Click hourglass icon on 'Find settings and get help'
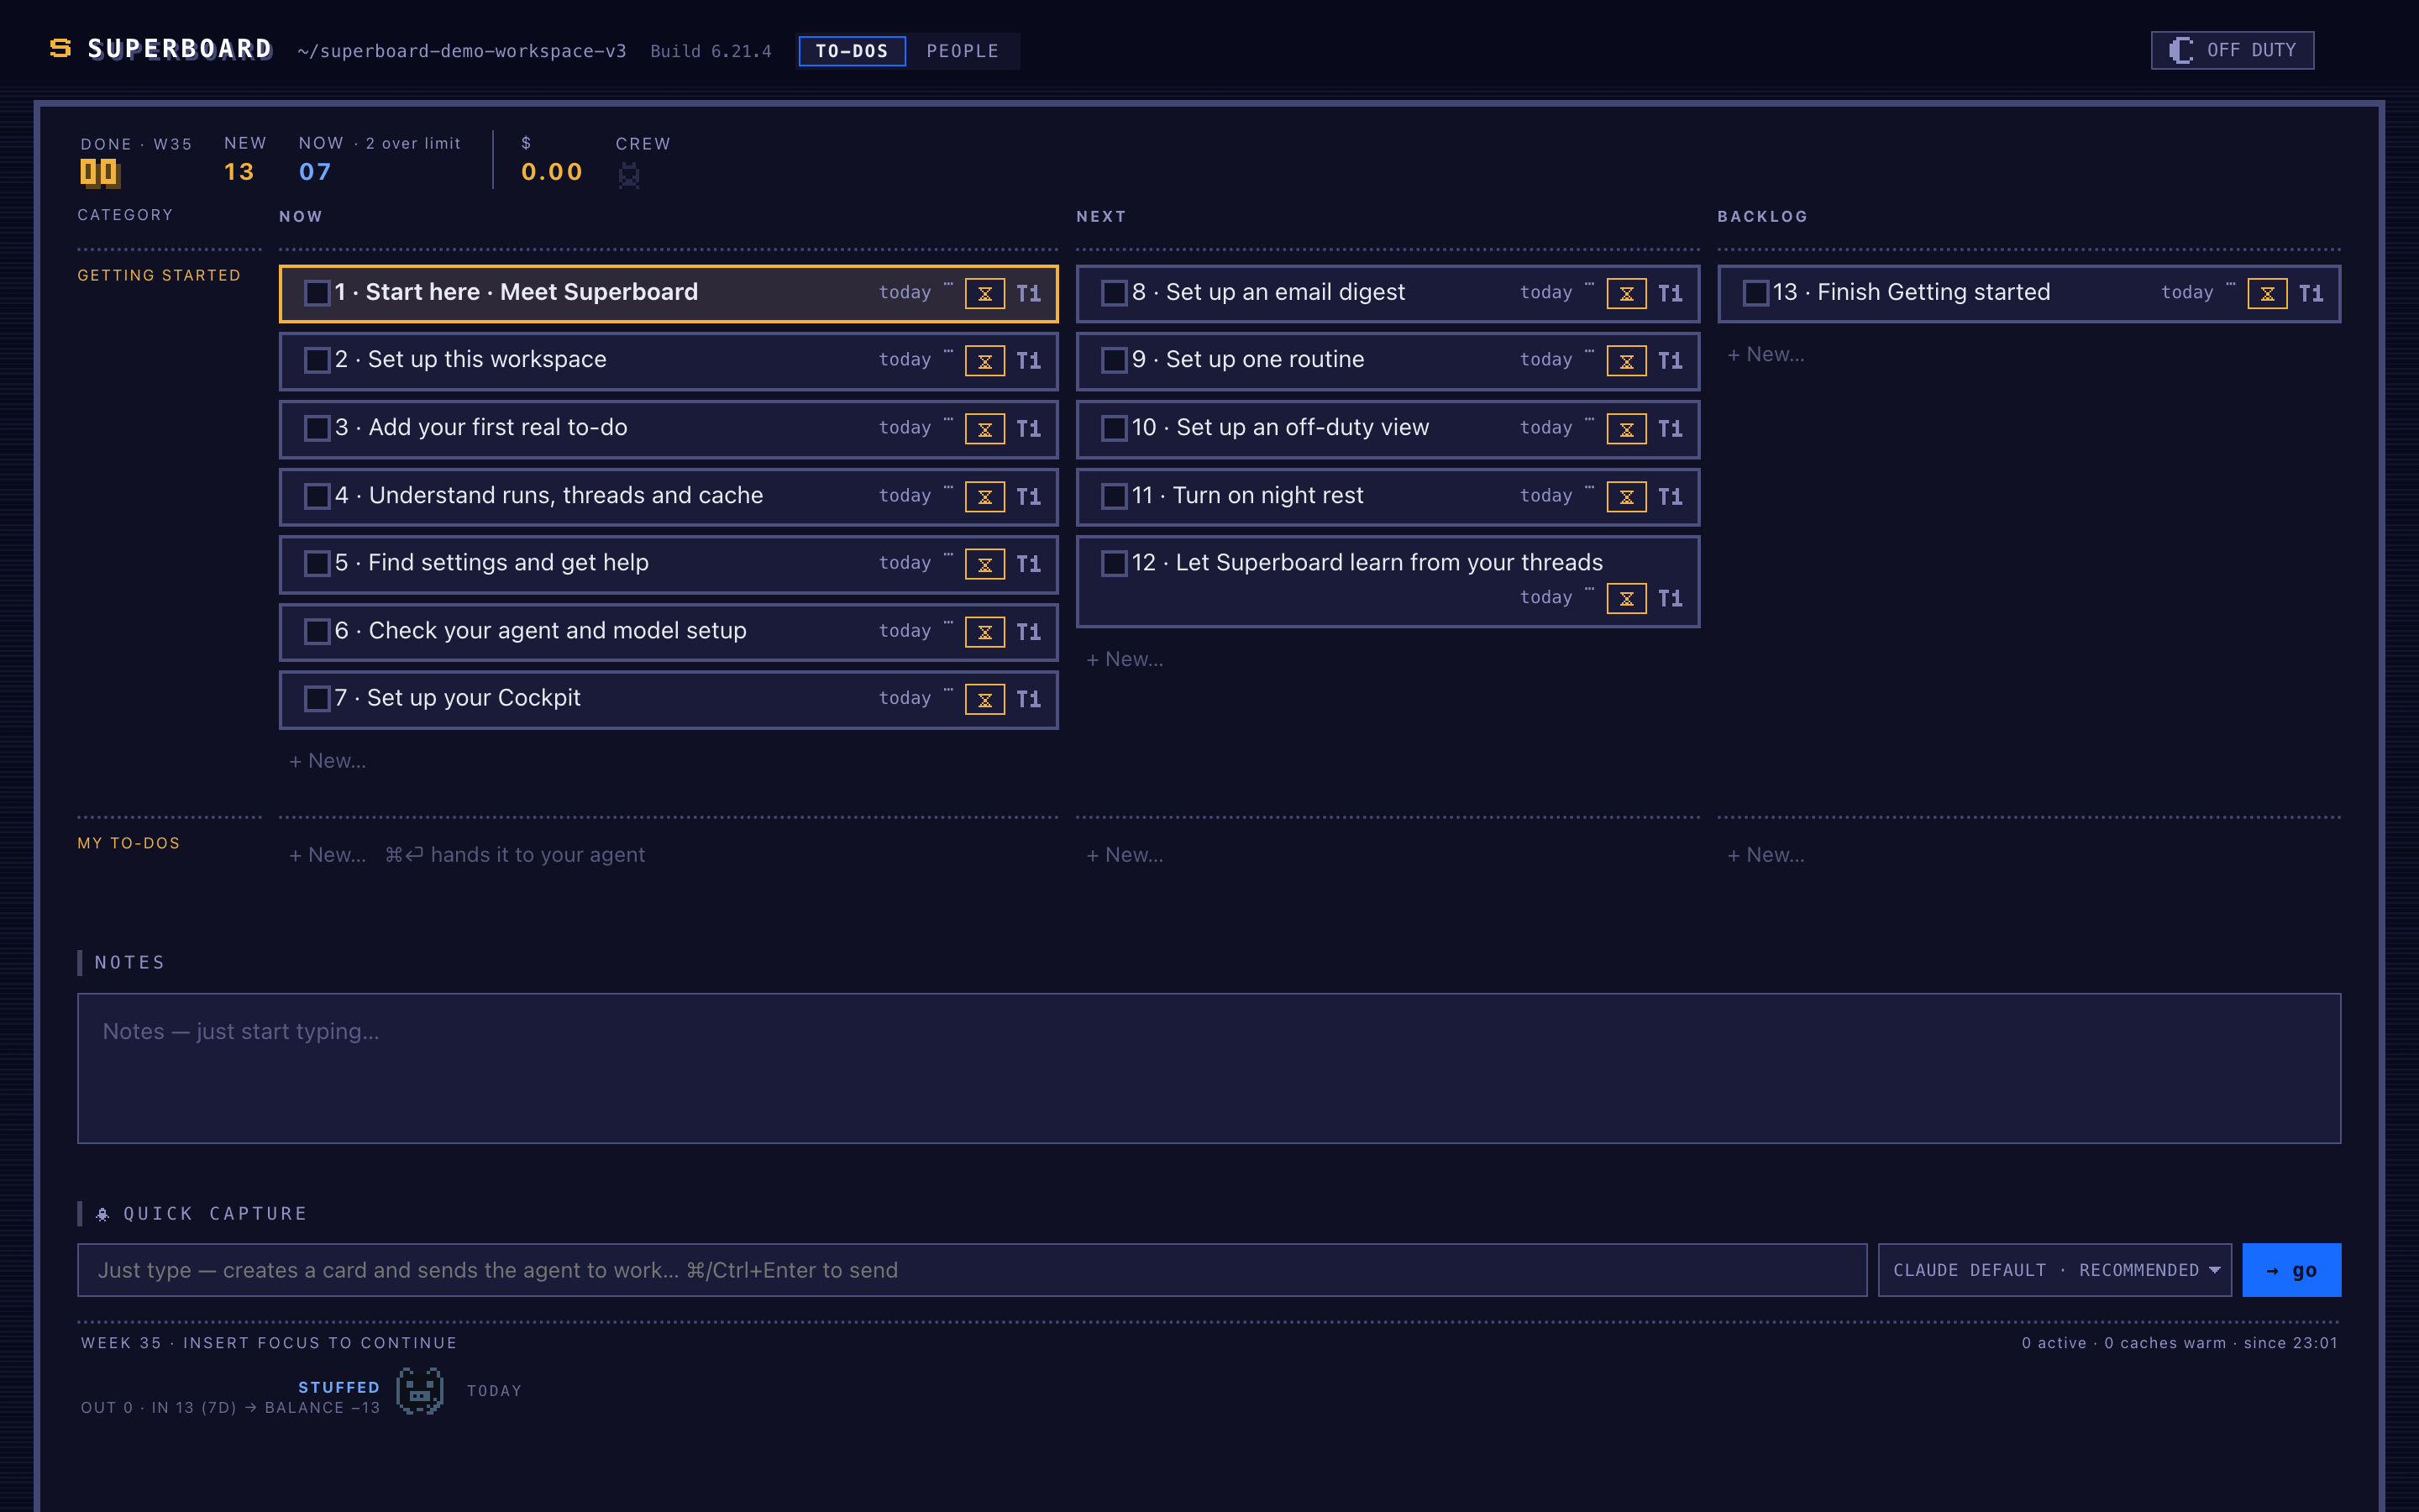2419x1512 pixels. [984, 564]
